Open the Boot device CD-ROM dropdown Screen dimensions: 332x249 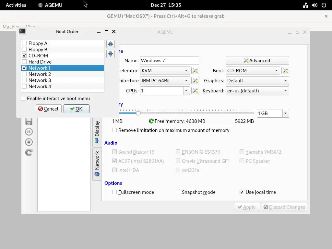[253, 71]
